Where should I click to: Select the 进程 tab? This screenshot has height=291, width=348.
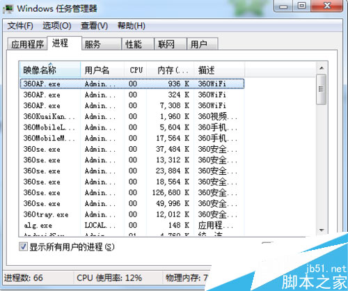pyautogui.click(x=65, y=43)
